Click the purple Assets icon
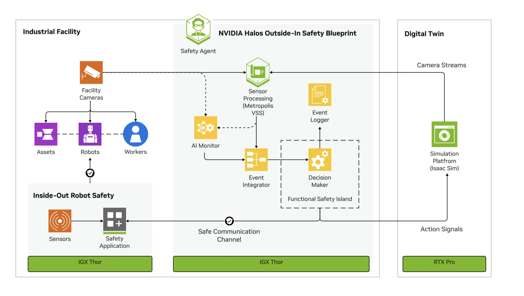Image resolution: width=524 pixels, height=296 pixels. click(46, 134)
